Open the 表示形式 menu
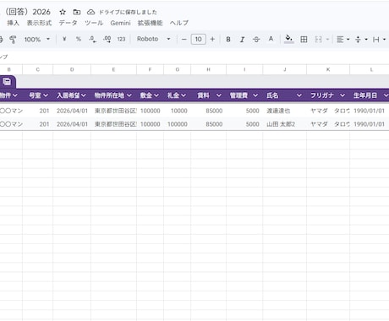 point(39,23)
